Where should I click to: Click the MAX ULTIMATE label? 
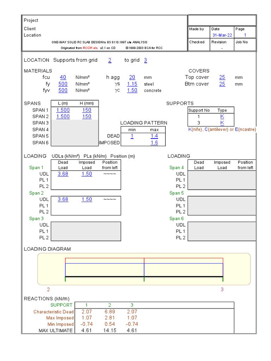pyautogui.click(x=55, y=330)
